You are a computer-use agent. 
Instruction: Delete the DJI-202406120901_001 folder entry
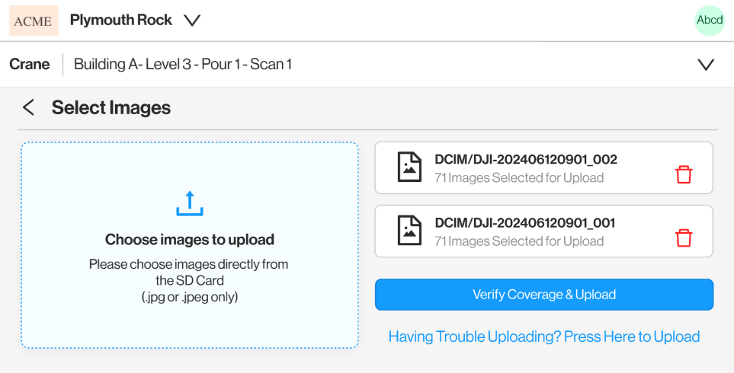(x=684, y=238)
